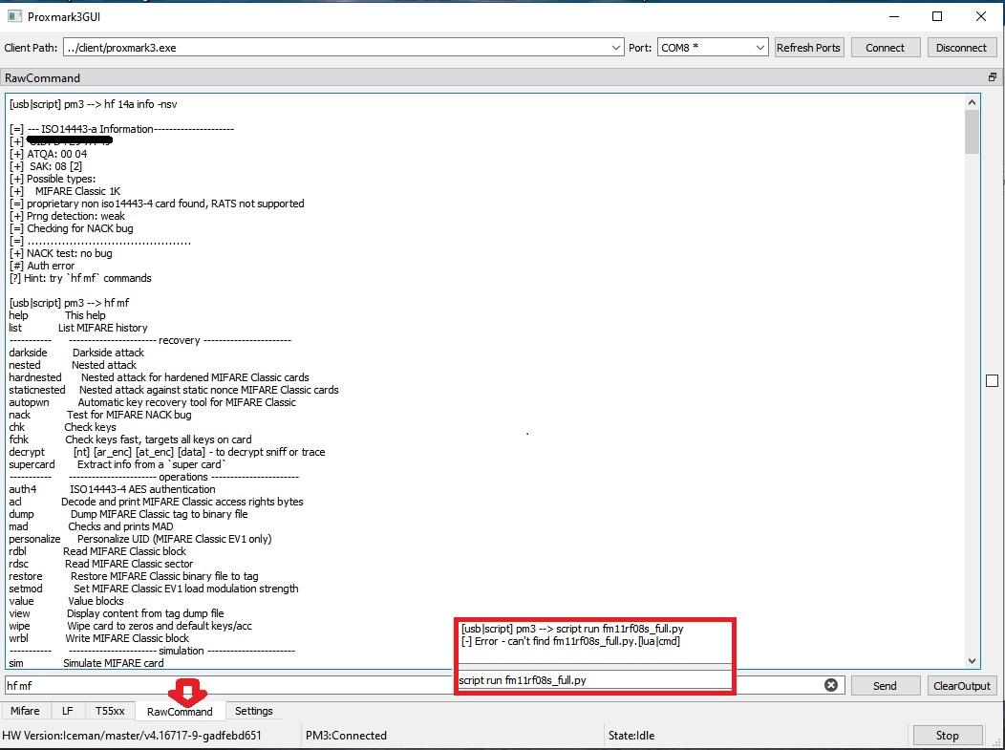This screenshot has height=750, width=1005.
Task: Send the typed raw command
Action: [885, 686]
